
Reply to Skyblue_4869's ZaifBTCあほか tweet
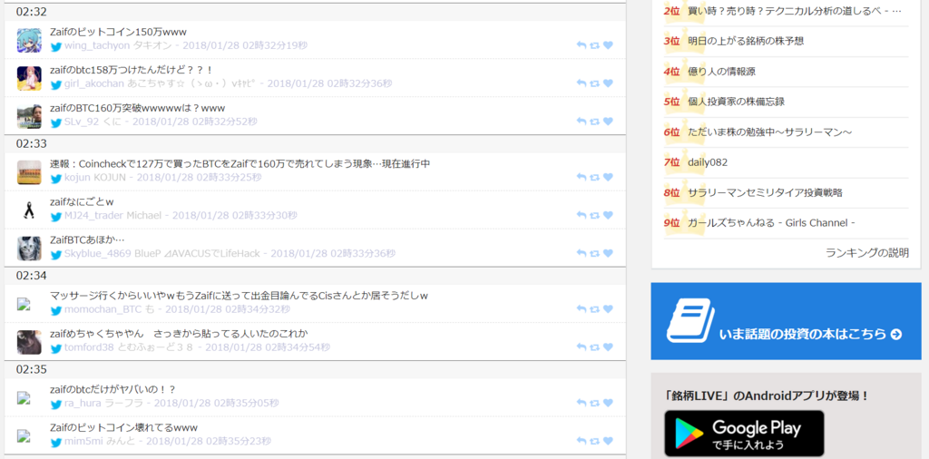click(582, 253)
